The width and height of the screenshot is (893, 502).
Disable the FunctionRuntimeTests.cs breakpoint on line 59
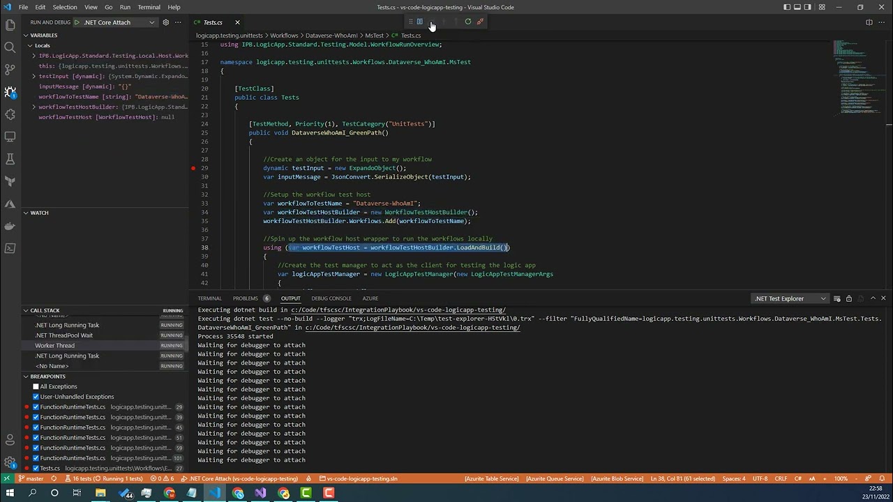(36, 448)
